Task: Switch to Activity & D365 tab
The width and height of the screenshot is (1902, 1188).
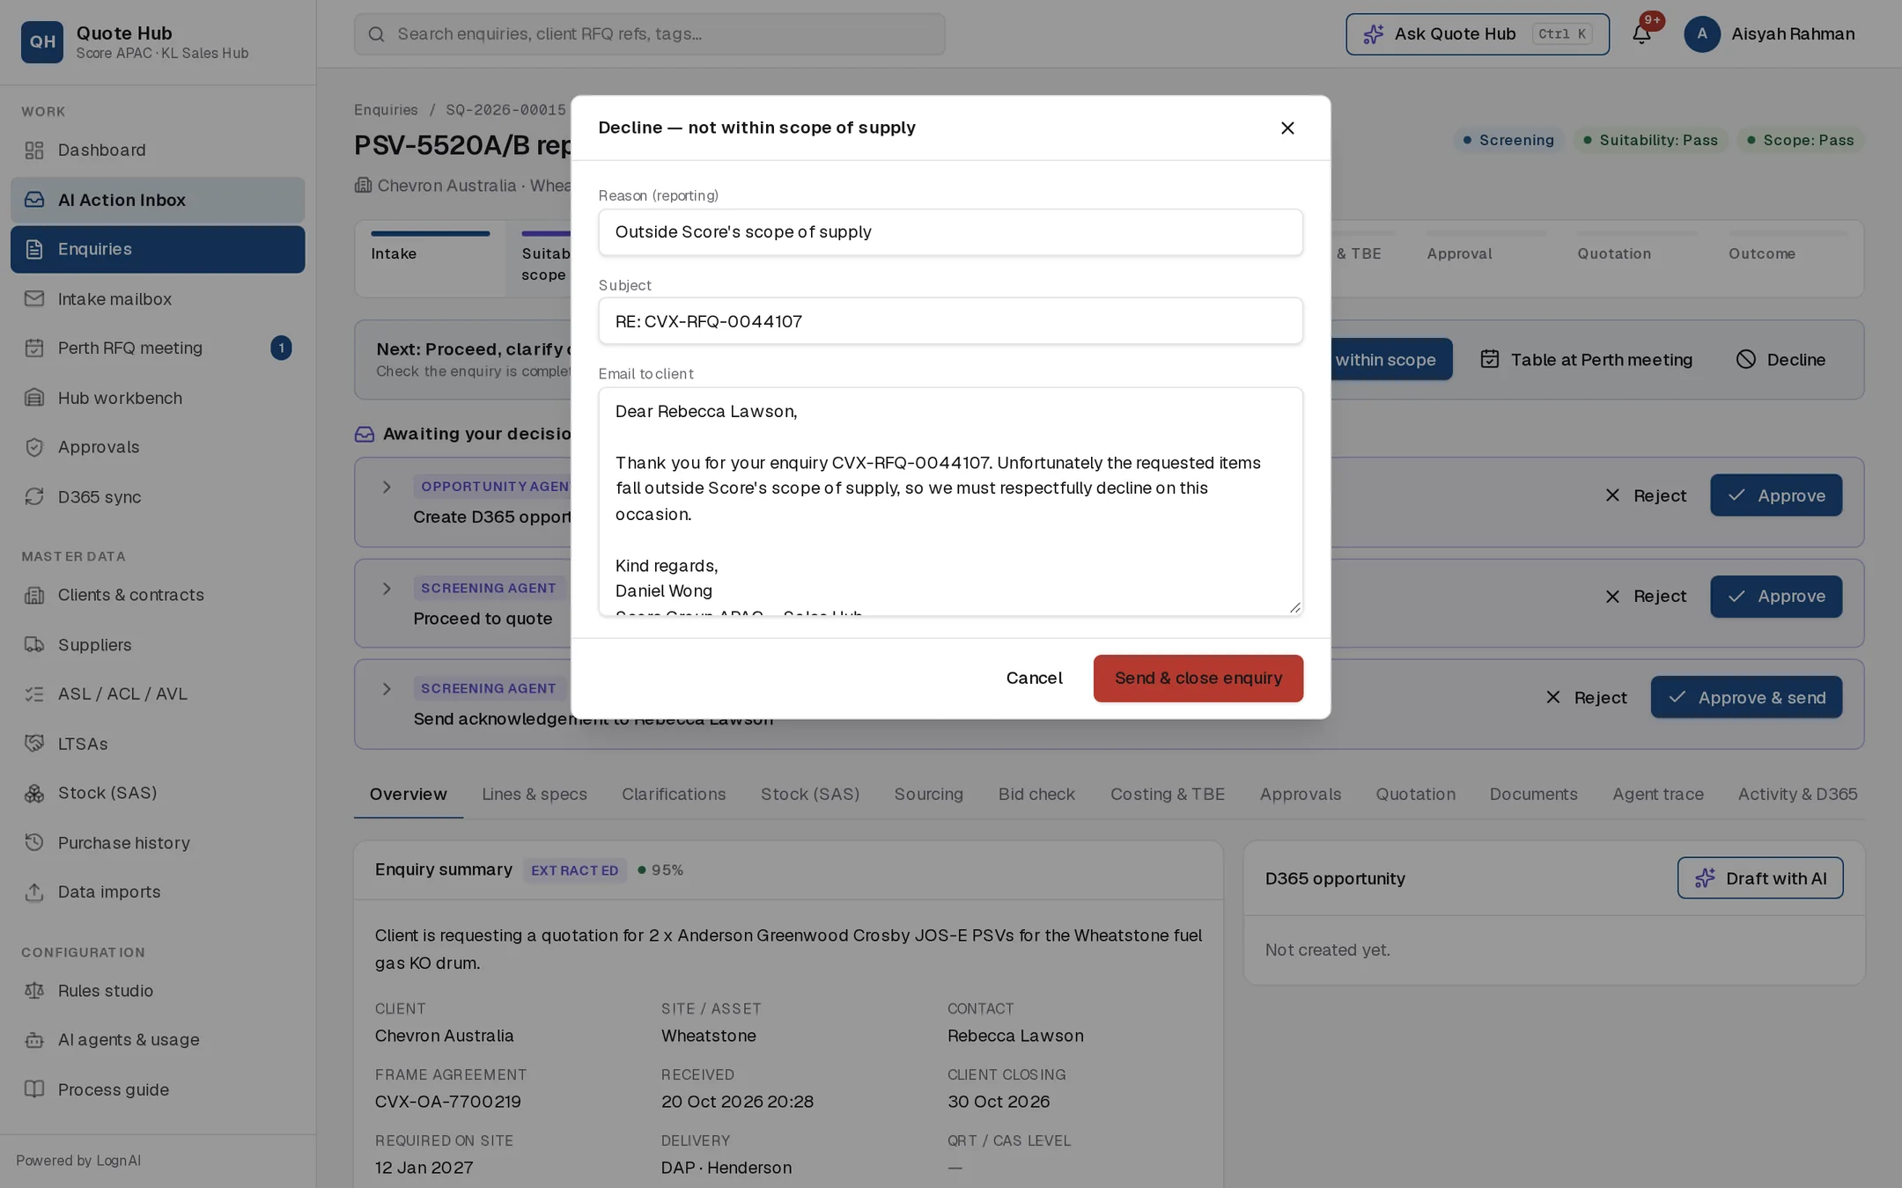Action: point(1797,795)
